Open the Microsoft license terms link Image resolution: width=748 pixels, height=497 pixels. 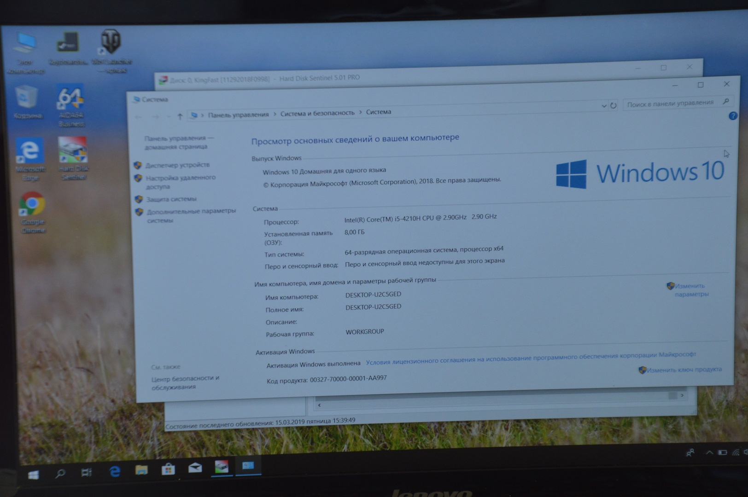pos(531,358)
